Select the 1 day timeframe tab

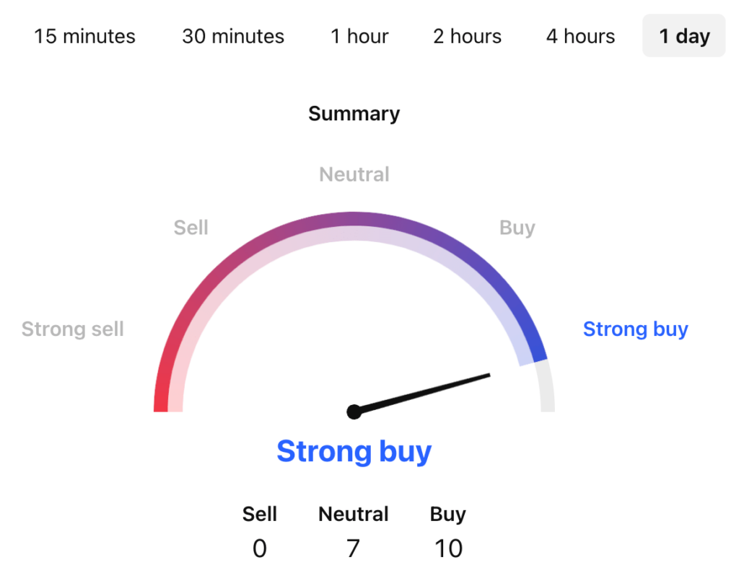(683, 36)
